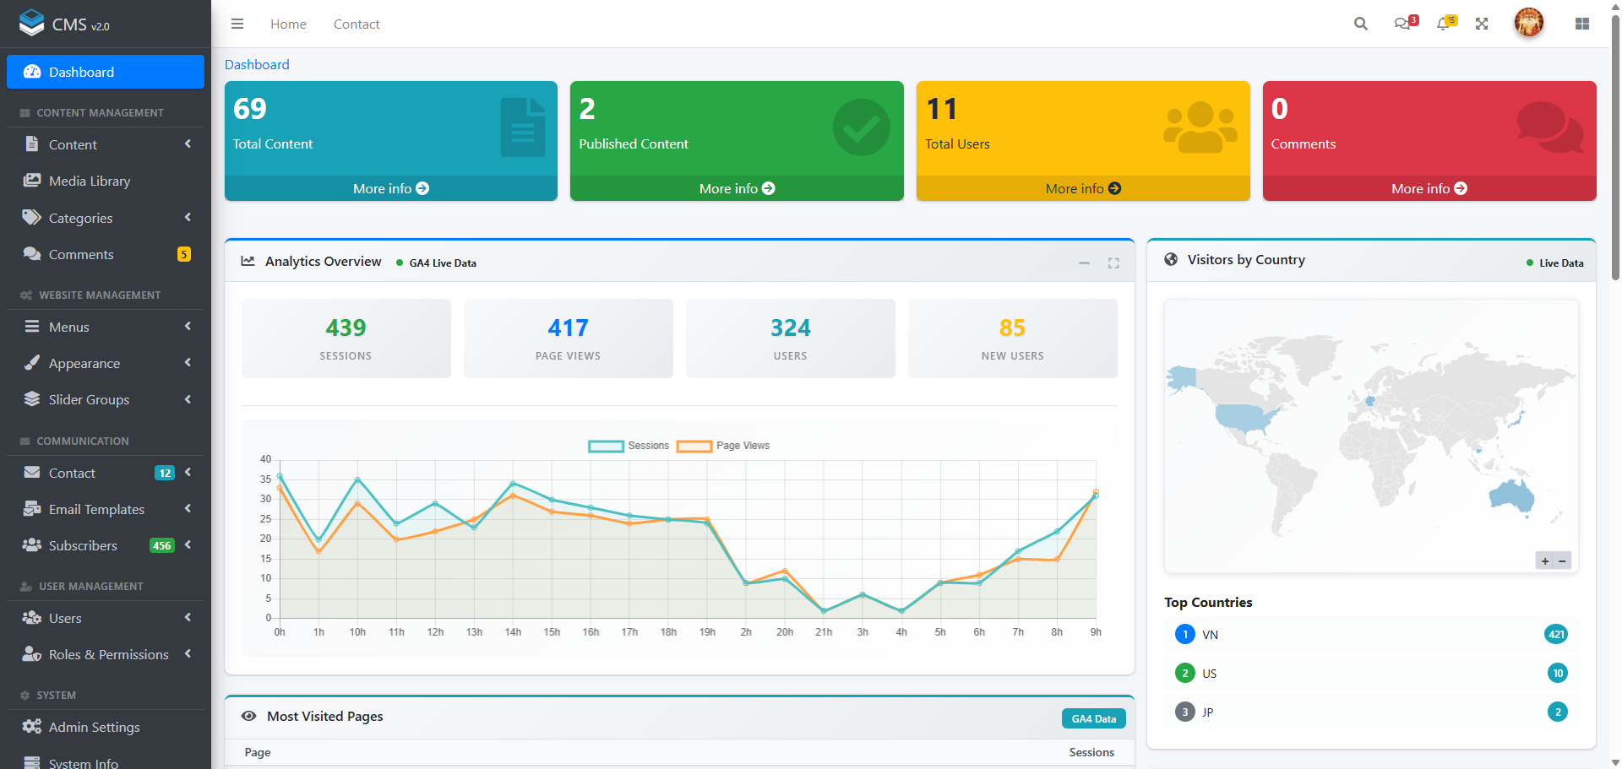Zoom in on the visitors map
The width and height of the screenshot is (1622, 769).
pos(1545,561)
